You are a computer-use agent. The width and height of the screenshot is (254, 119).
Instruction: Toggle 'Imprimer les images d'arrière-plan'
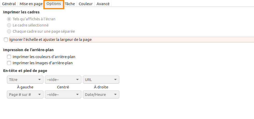pos(9,63)
